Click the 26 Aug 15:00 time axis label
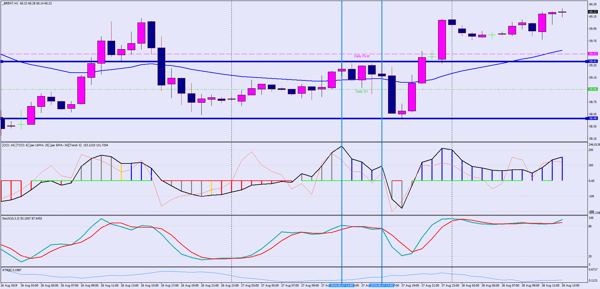The image size is (600, 289). [150, 286]
